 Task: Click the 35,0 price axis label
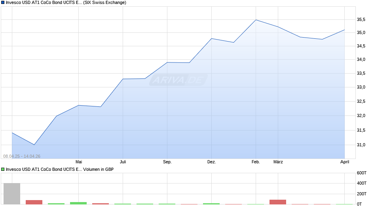(361, 33)
